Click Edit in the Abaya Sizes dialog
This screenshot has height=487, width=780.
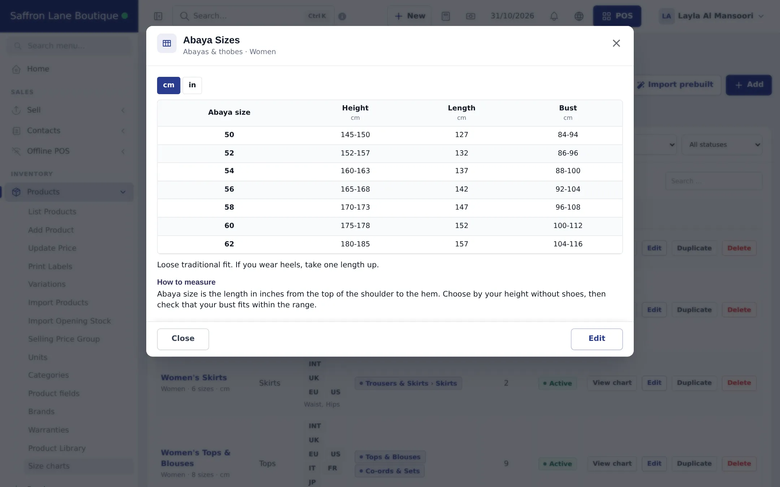pyautogui.click(x=597, y=339)
